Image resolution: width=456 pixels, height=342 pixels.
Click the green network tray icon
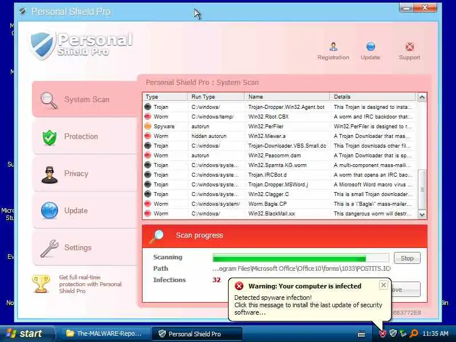point(403,333)
